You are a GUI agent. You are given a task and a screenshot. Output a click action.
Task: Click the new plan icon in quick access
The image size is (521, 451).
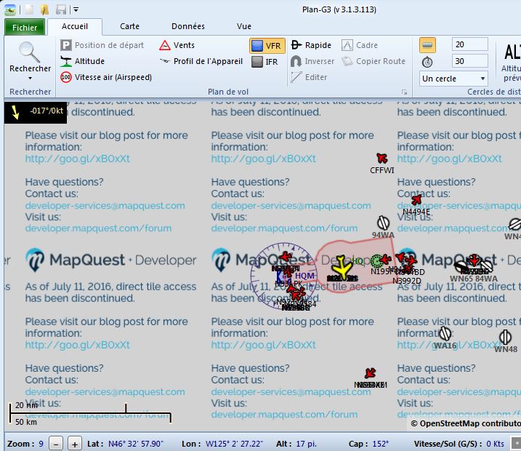click(30, 9)
